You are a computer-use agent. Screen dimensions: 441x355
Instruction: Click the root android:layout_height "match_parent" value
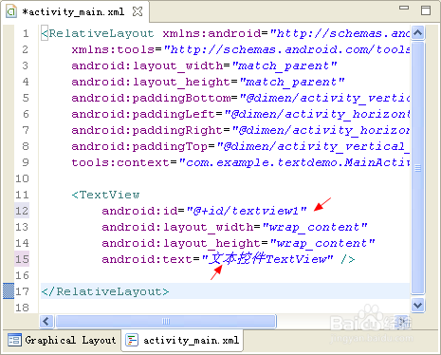292,82
